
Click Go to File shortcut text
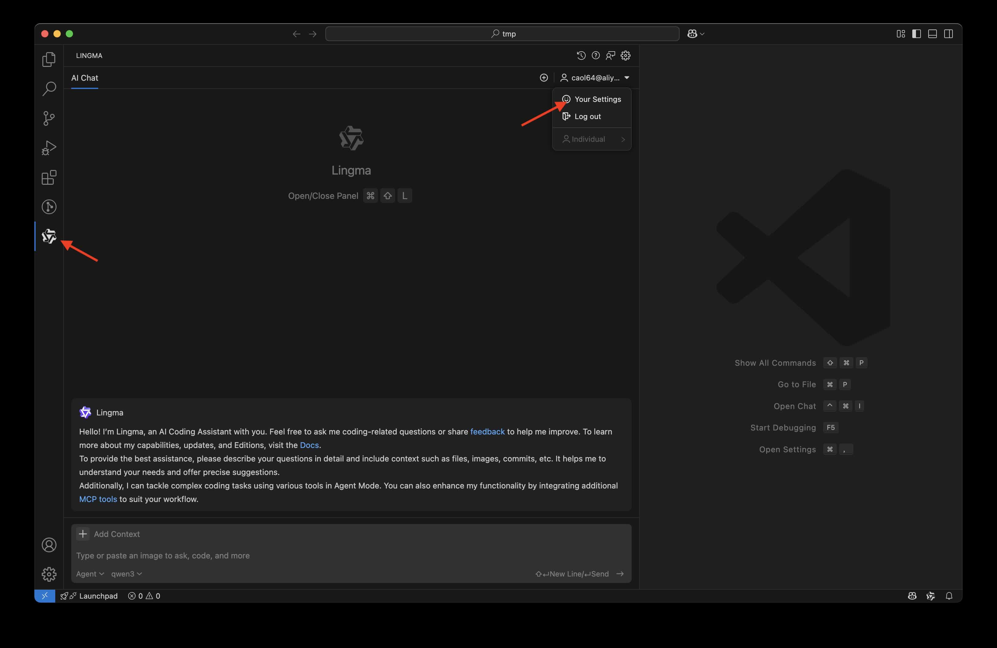(x=797, y=384)
